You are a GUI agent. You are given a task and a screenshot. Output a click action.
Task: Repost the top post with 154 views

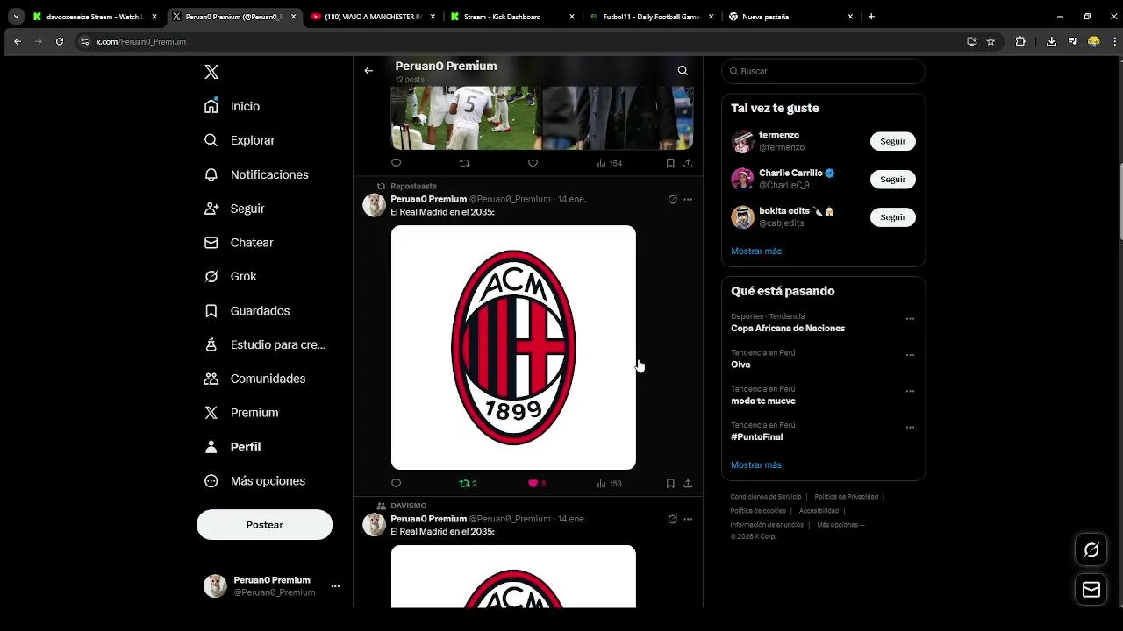(465, 163)
